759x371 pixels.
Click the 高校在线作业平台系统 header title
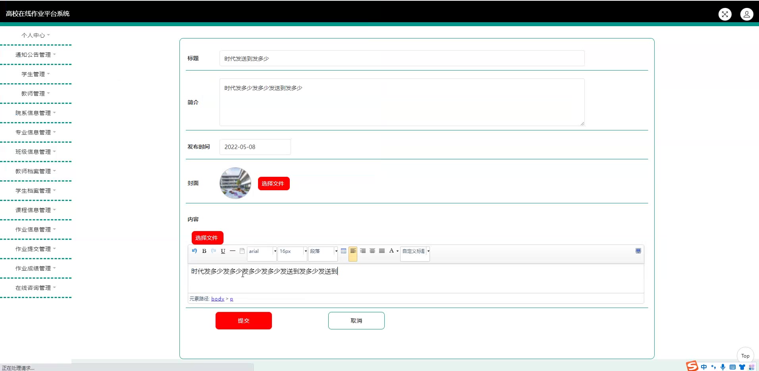pos(38,14)
